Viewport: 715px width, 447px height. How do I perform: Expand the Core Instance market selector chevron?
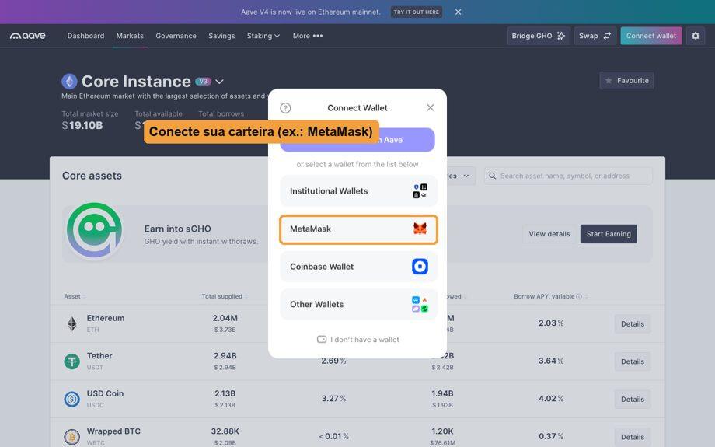pyautogui.click(x=219, y=82)
